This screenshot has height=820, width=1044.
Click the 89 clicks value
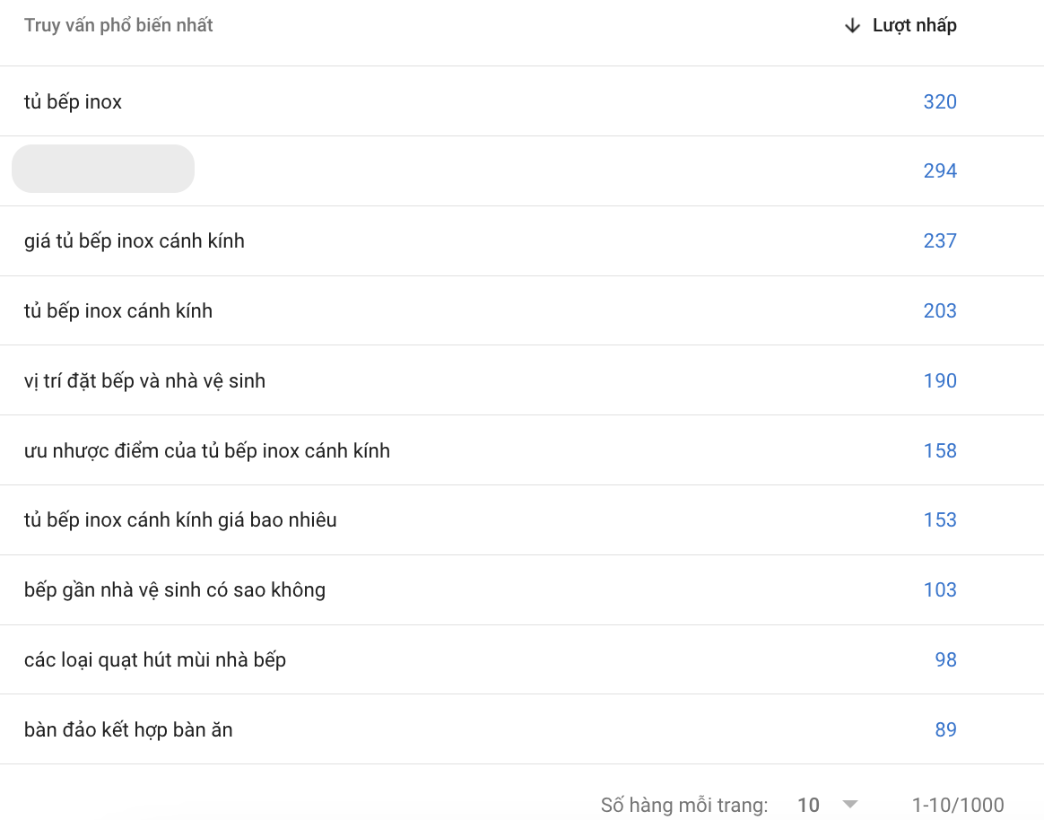point(945,730)
